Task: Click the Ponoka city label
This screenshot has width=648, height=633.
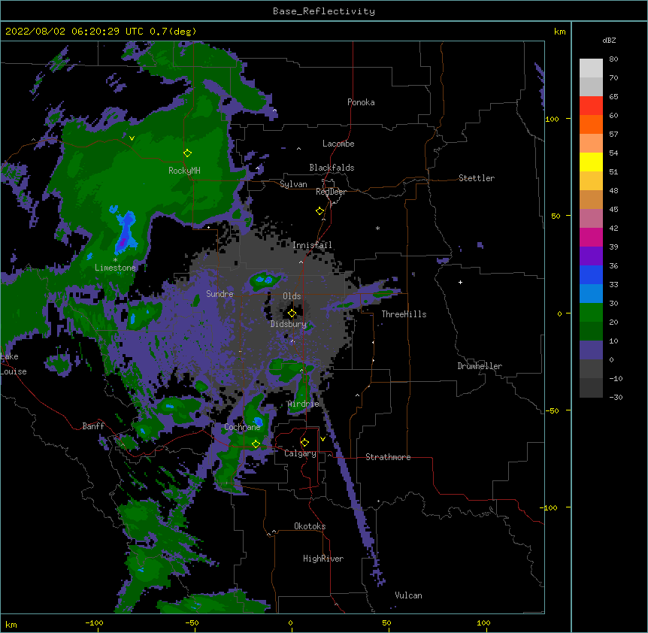Action: pos(361,102)
